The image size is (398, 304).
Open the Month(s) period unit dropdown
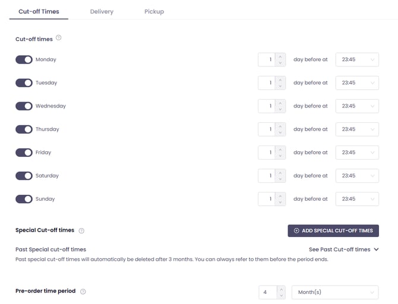click(x=335, y=292)
